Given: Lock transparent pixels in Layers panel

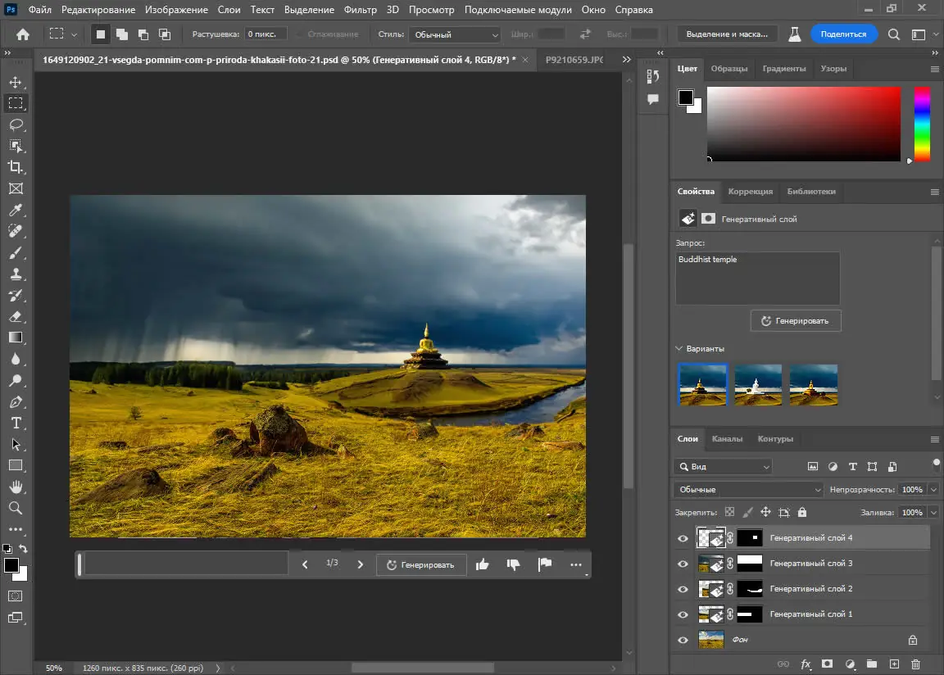Looking at the screenshot, I should pos(729,511).
